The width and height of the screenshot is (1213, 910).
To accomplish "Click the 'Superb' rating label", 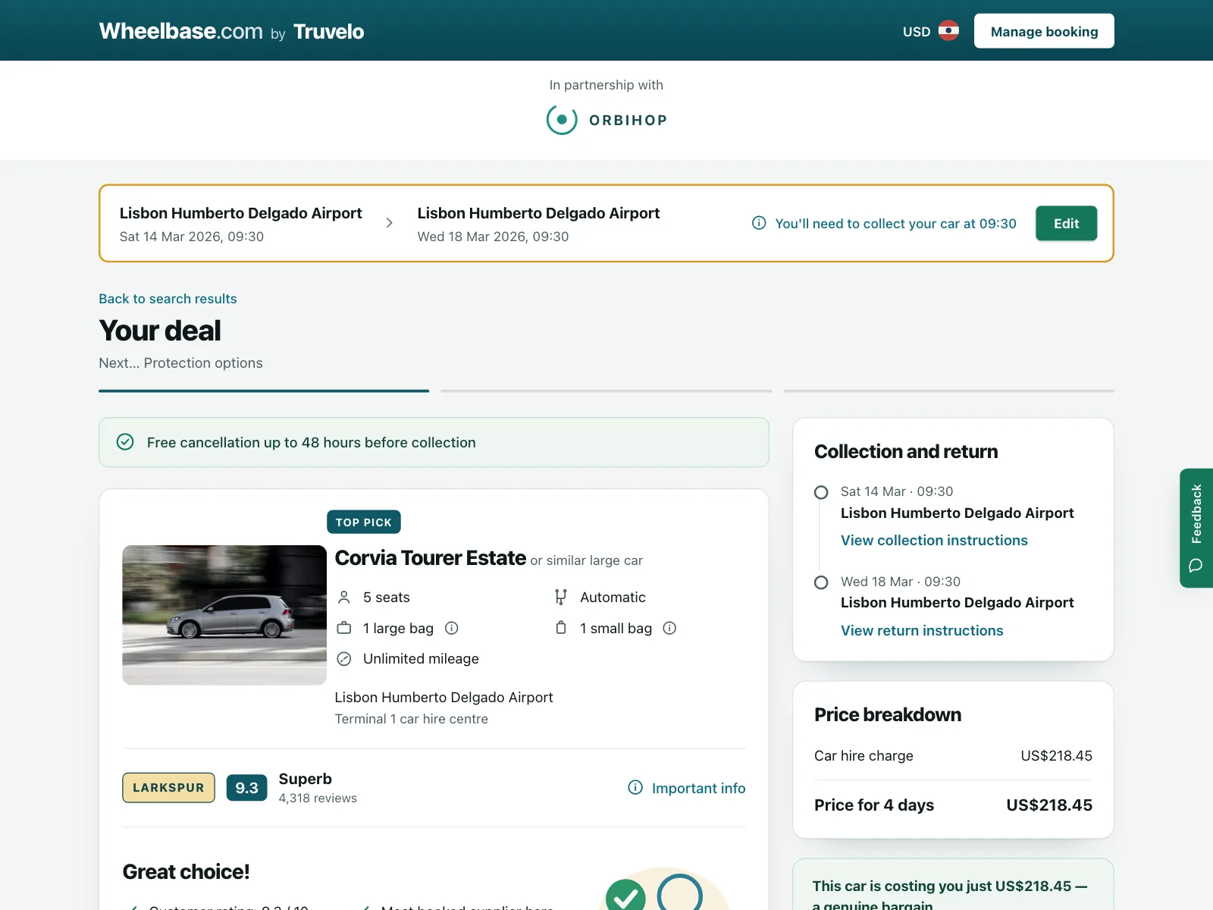I will (x=306, y=779).
